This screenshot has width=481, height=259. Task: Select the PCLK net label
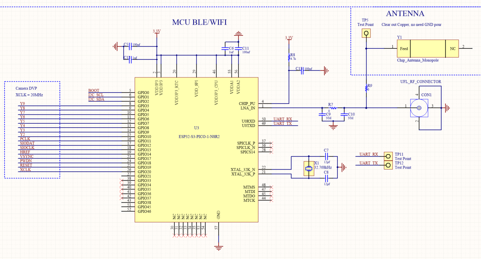25,139
